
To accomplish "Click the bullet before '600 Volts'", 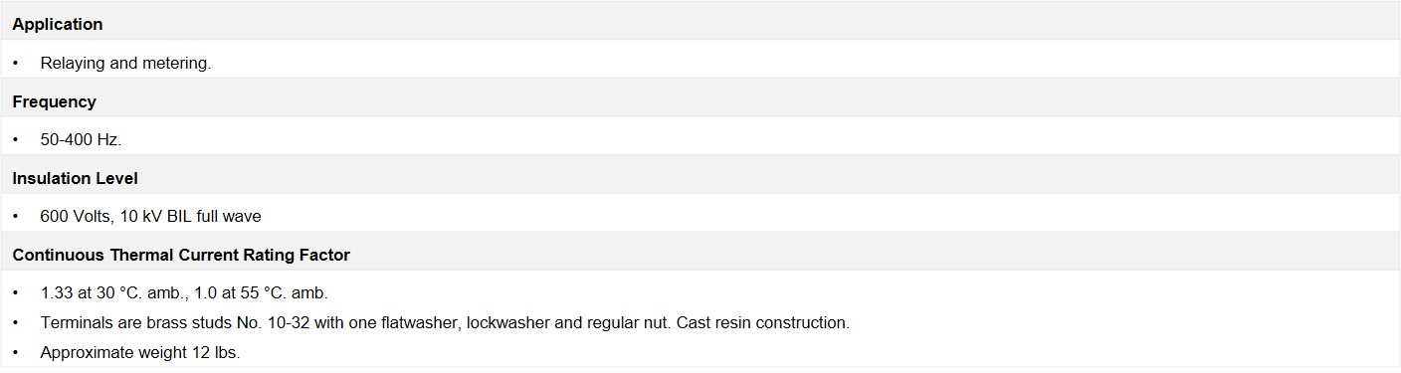I will 16,216.
